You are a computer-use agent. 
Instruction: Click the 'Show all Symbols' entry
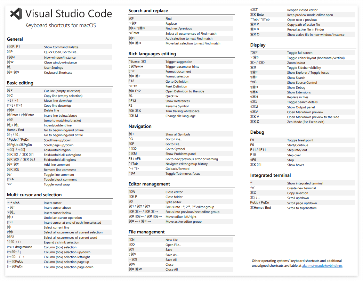coord(178,134)
